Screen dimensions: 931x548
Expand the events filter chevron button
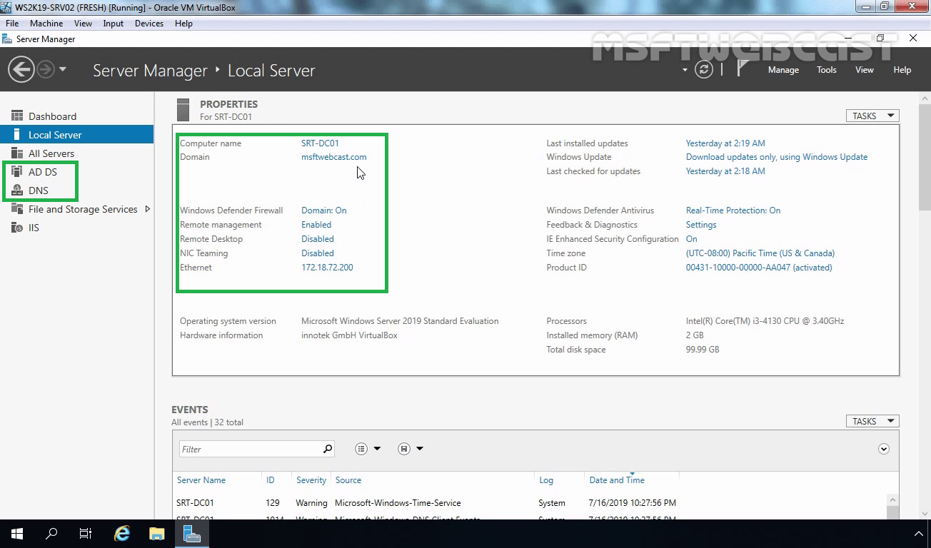coord(884,449)
